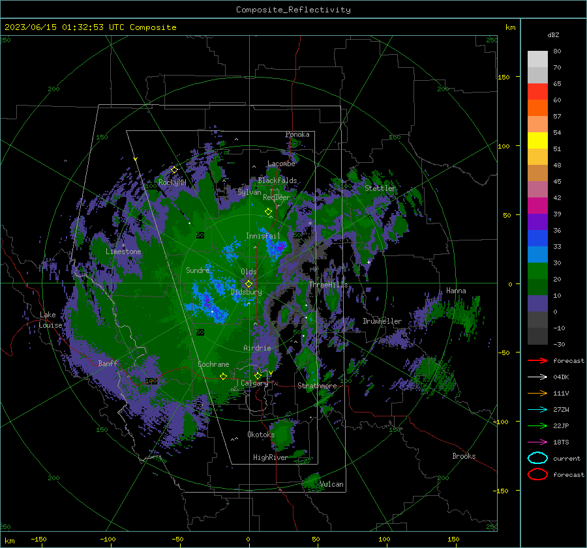Click the RockyMH label
The width and height of the screenshot is (587, 548).
(x=172, y=182)
